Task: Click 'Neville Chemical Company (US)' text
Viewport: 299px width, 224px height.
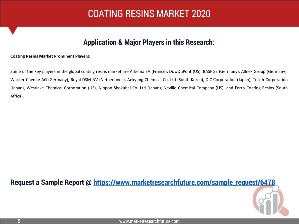Action: click(x=193, y=88)
